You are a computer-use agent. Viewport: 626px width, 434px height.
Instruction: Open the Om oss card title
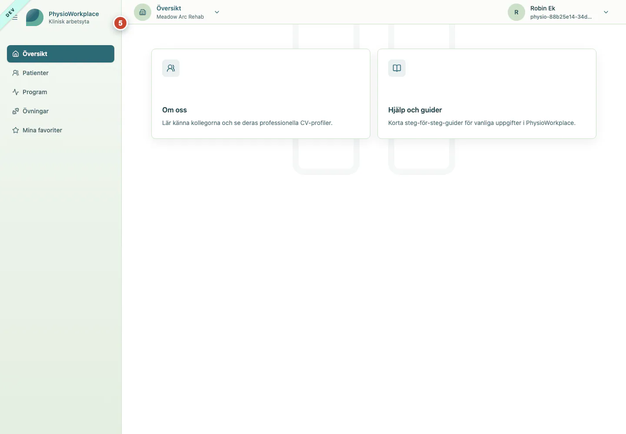[x=174, y=110]
